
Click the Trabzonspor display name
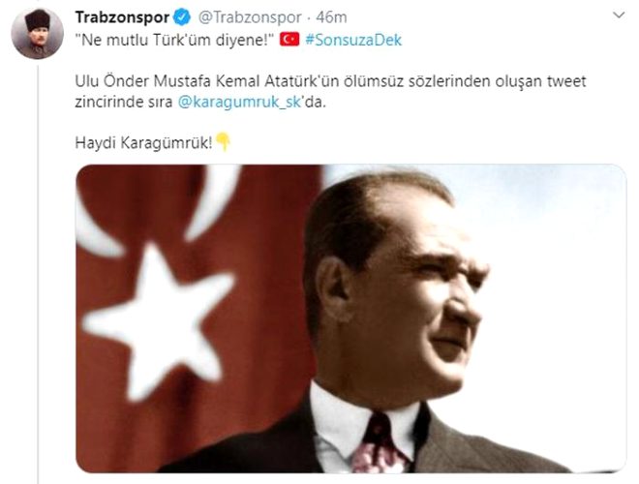122,17
